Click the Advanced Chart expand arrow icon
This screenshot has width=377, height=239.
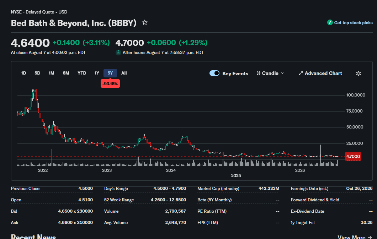click(x=301, y=74)
